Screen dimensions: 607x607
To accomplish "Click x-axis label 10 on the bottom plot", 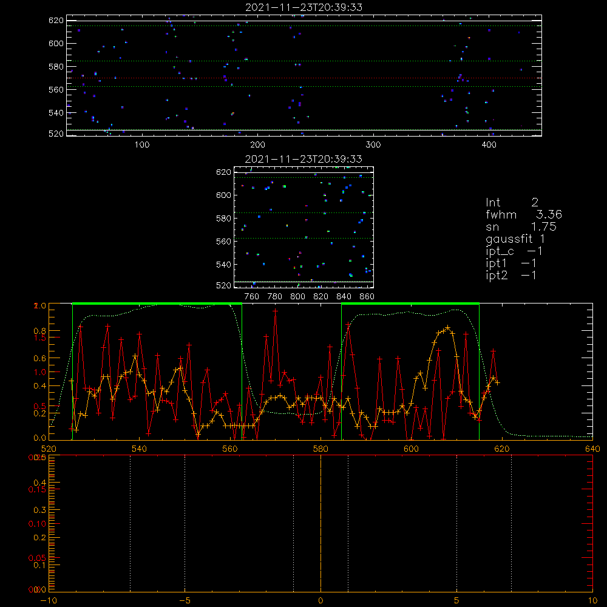I will (592, 601).
